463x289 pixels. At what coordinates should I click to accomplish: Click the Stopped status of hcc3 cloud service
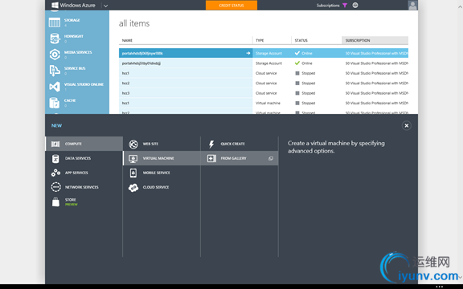coord(305,93)
